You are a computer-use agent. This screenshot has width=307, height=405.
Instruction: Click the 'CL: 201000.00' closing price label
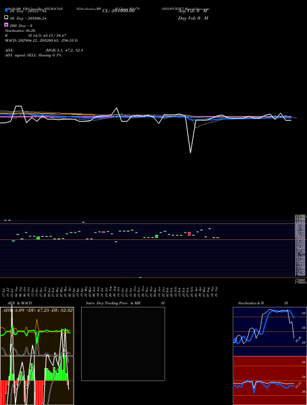tap(119, 11)
